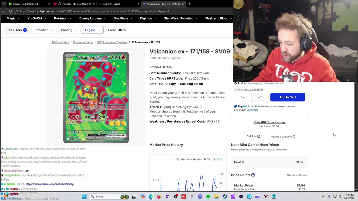Go back using the browser back arrow
This screenshot has height=201, width=358.
coord(4,11)
